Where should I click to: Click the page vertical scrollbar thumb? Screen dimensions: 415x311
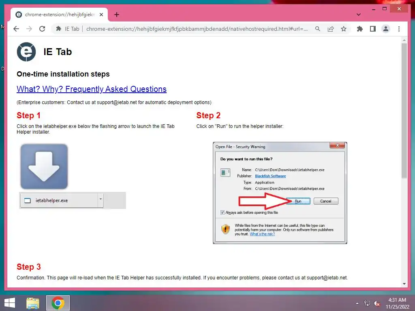click(404, 111)
